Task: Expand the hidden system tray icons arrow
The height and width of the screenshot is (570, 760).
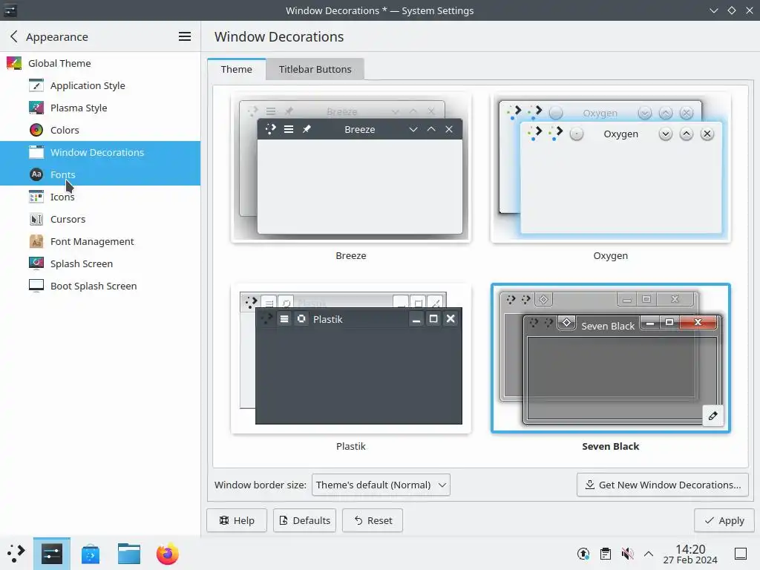Action: [x=649, y=554]
